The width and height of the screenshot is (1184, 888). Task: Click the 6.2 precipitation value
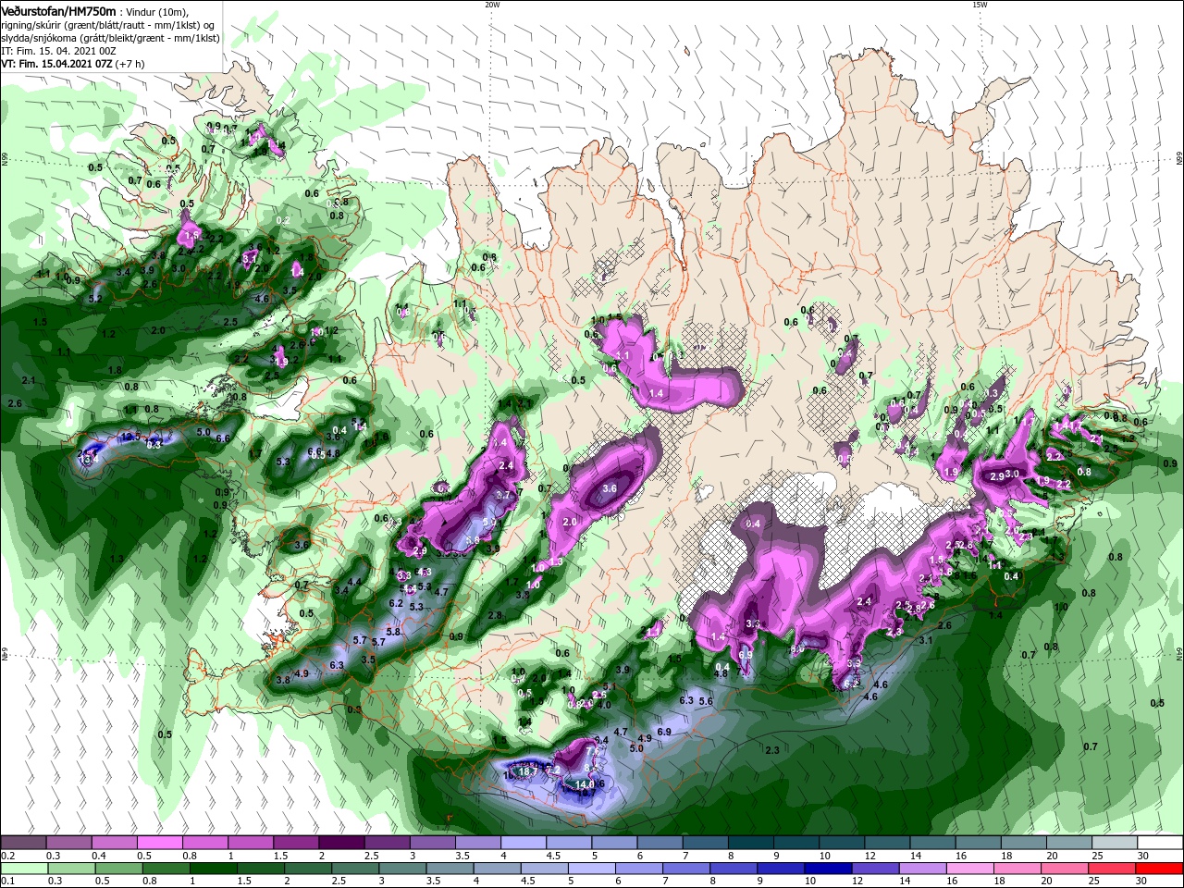coord(396,603)
